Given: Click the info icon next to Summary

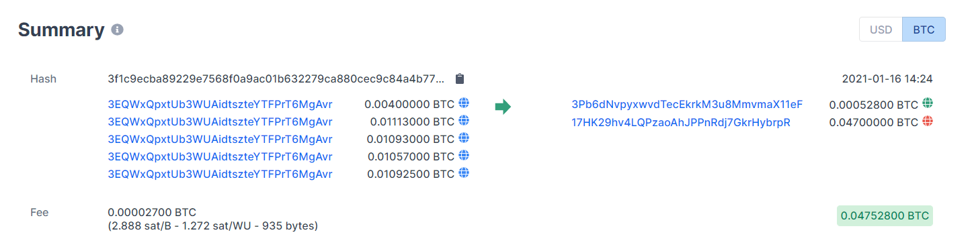Looking at the screenshot, I should [x=118, y=30].
